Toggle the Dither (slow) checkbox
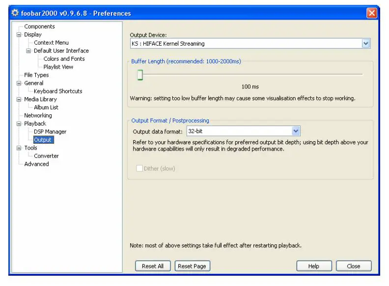The height and width of the screenshot is (286, 389). click(x=139, y=169)
